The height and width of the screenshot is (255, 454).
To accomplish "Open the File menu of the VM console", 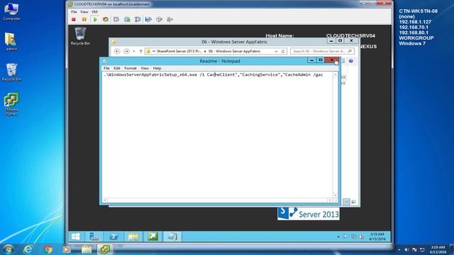I will click(74, 12).
